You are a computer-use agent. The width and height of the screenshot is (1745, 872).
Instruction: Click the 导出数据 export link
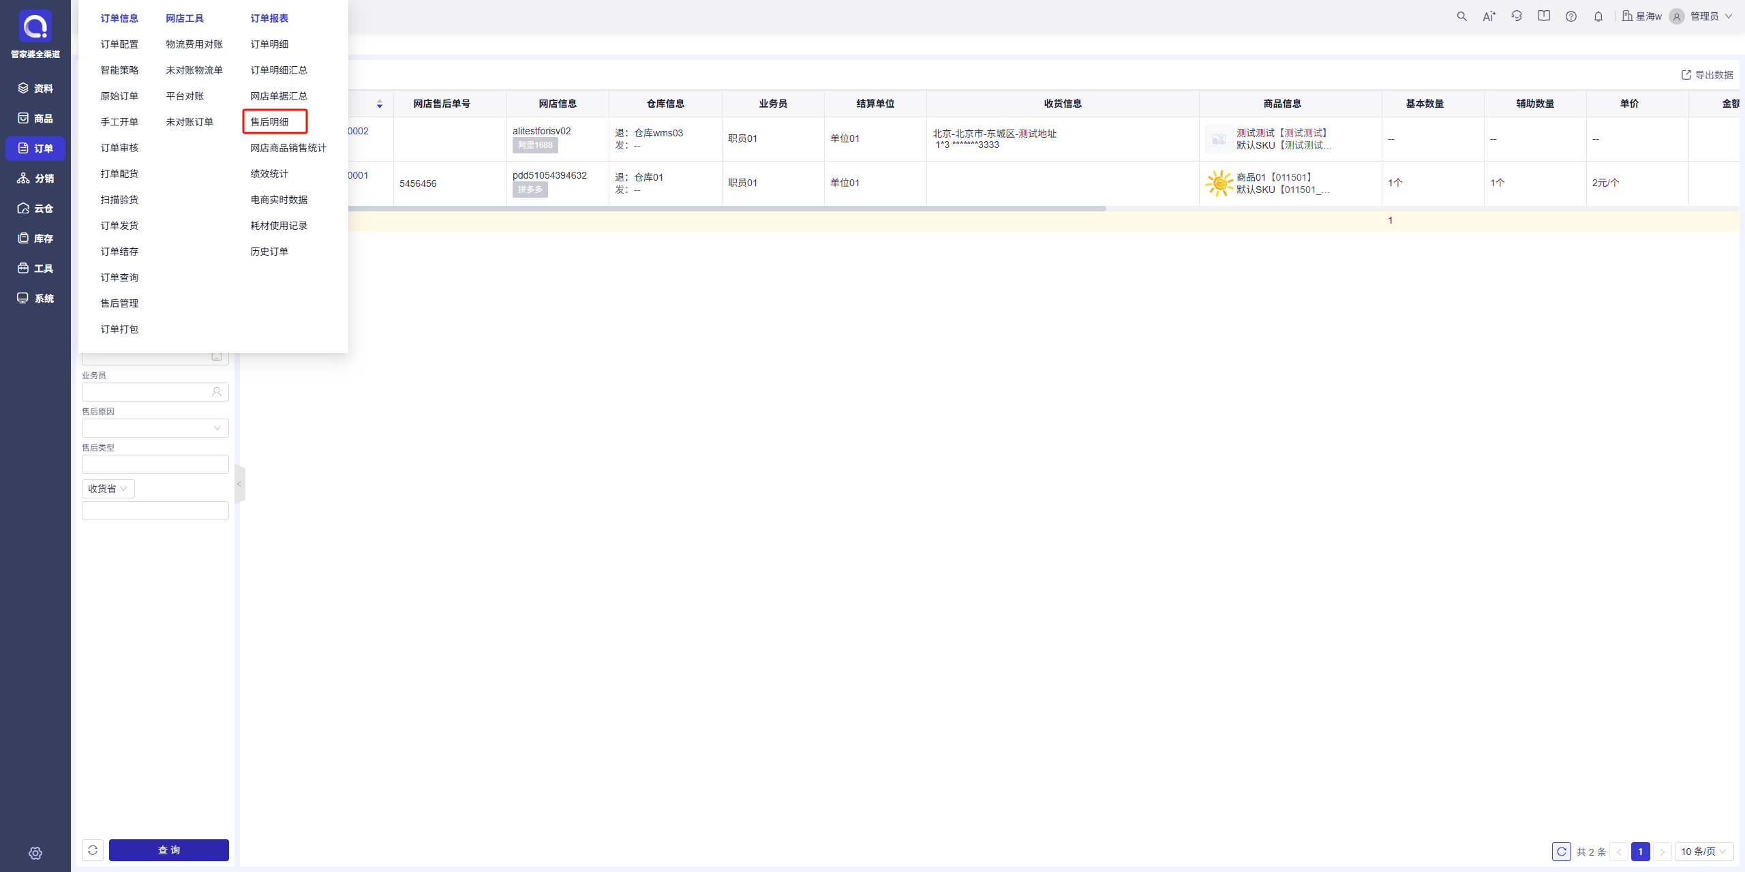pyautogui.click(x=1707, y=75)
